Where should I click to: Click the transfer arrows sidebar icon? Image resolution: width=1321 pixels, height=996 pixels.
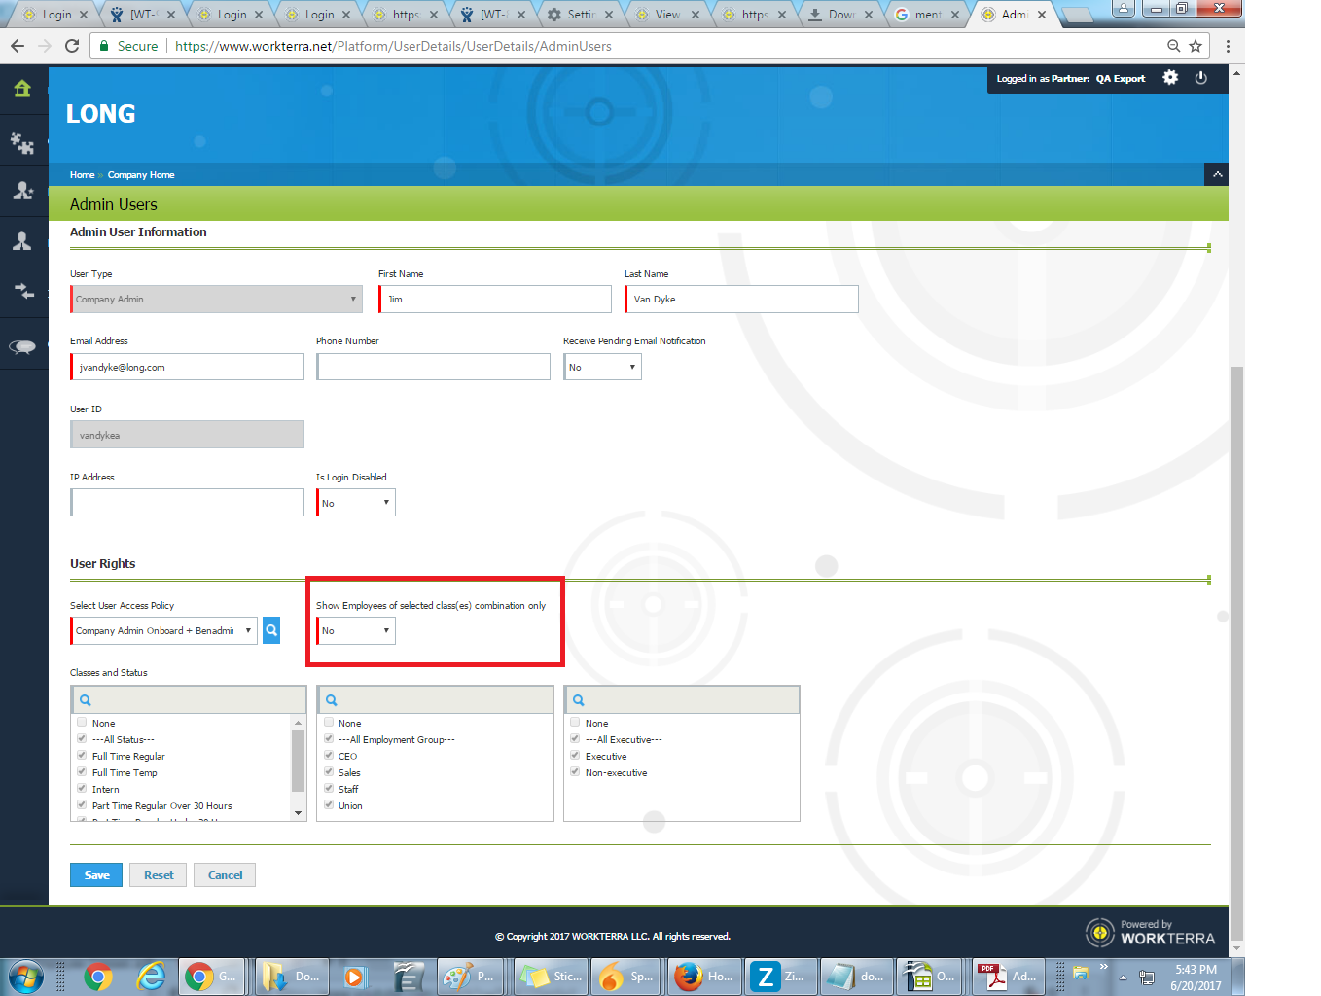(22, 292)
